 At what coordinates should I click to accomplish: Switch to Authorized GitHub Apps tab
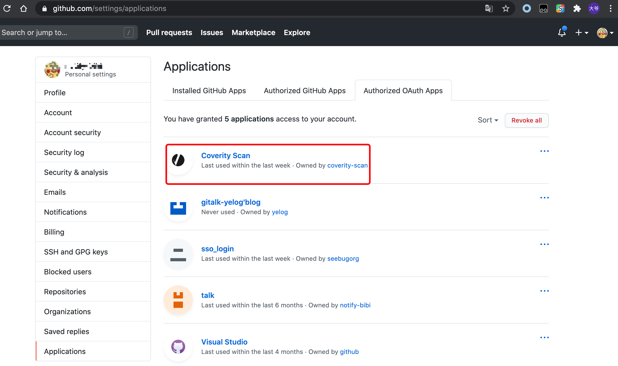[305, 91]
